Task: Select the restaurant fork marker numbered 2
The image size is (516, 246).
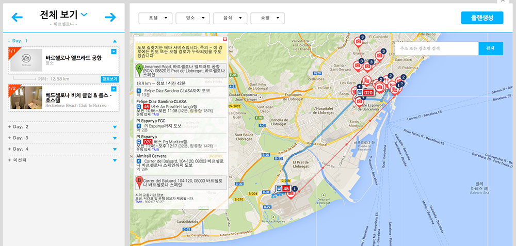Action: (386, 80)
